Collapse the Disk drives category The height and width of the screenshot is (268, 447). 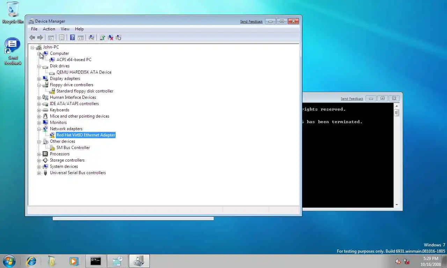[x=39, y=66]
